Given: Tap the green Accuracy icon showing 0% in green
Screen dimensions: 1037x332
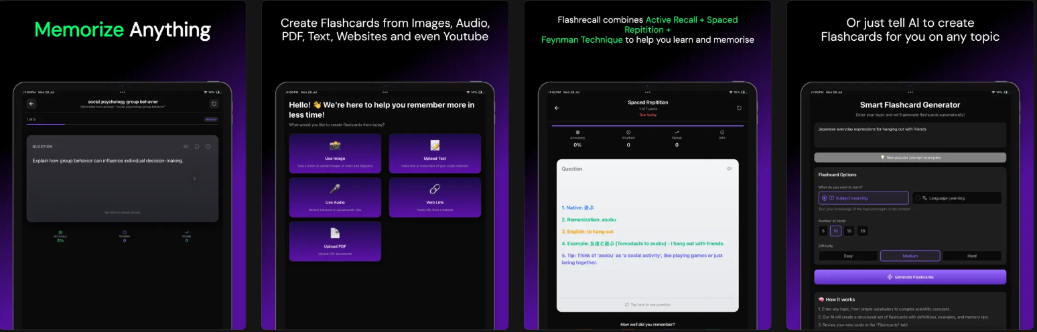Looking at the screenshot, I should pos(60,232).
